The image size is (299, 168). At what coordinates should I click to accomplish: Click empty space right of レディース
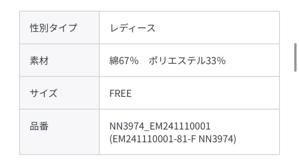click(217, 28)
